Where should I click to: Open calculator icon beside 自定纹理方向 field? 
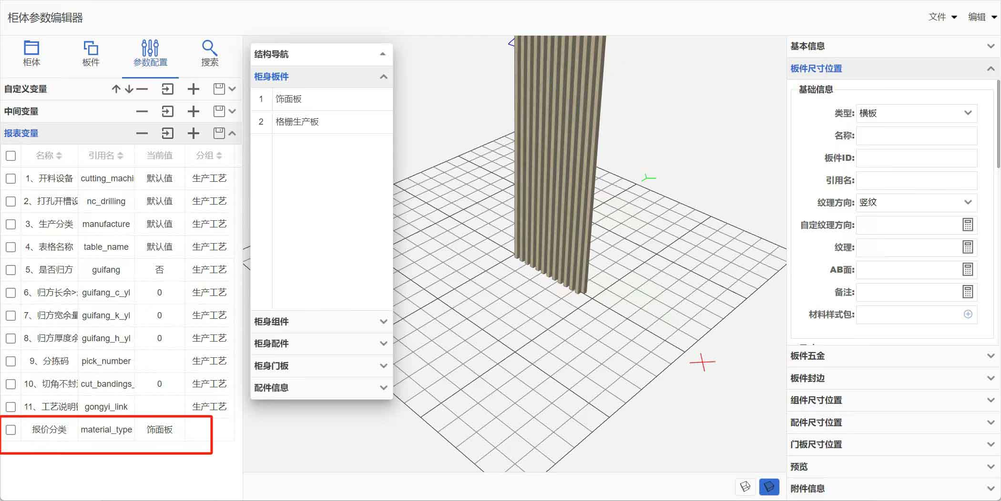pos(967,225)
